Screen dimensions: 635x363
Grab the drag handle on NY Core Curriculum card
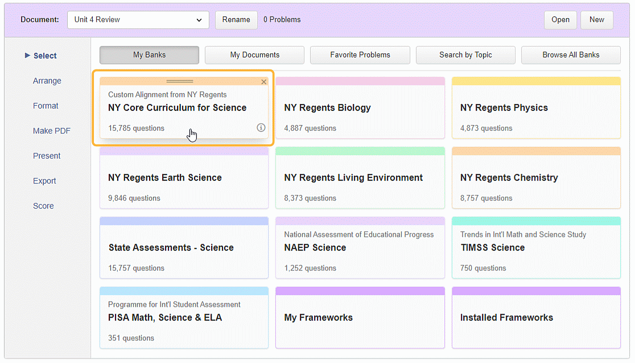(179, 81)
